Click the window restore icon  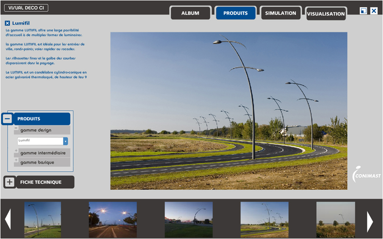(364, 11)
